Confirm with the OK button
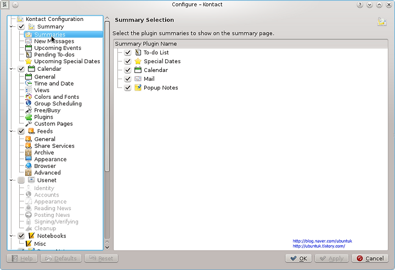Image resolution: width=395 pixels, height=270 pixels. [x=298, y=258]
